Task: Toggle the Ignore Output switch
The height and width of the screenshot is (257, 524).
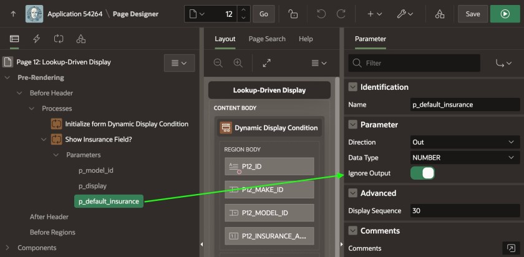Action: click(422, 173)
